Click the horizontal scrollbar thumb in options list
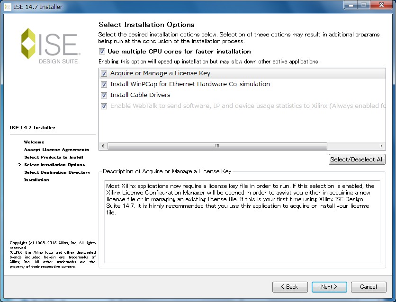 click(x=217, y=146)
